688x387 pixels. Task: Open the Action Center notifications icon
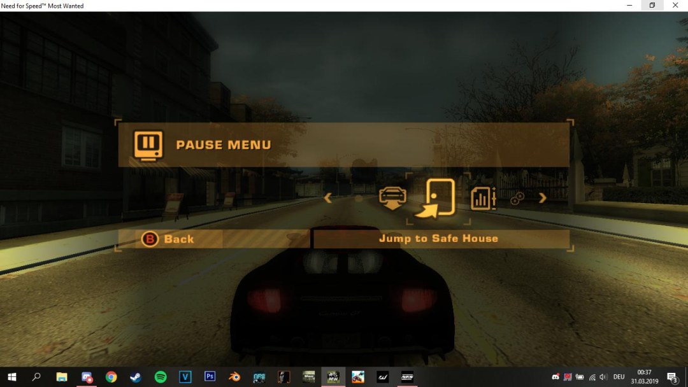[672, 377]
